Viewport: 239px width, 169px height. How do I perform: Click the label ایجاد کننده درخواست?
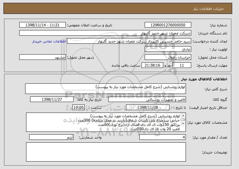coord(210,42)
